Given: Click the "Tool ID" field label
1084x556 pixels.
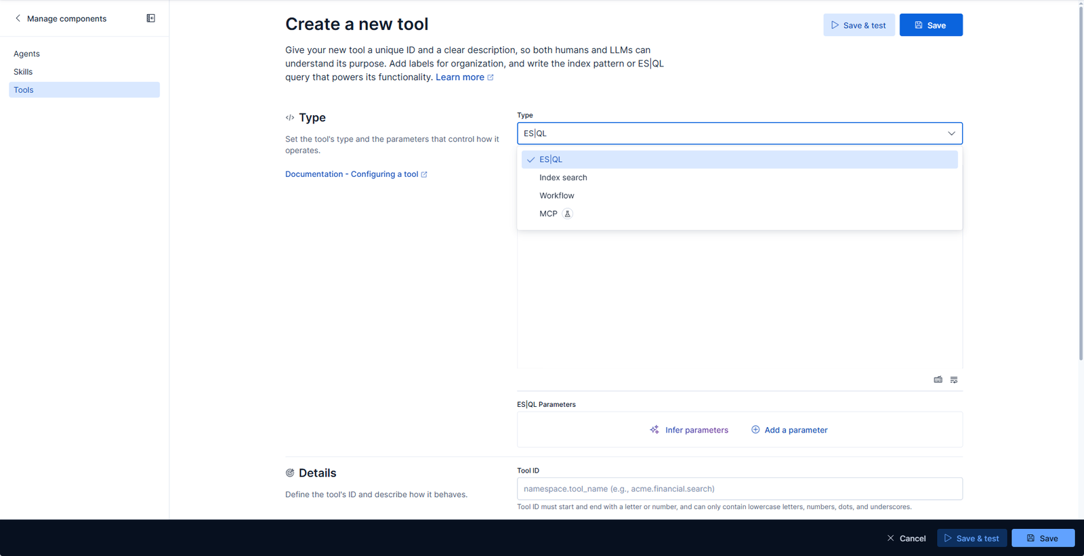Looking at the screenshot, I should click(528, 471).
